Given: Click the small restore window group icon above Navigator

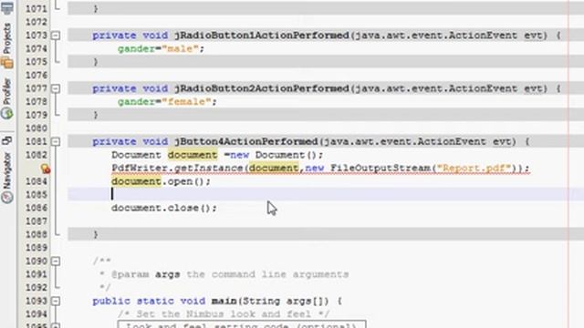Looking at the screenshot, I should click(7, 140).
